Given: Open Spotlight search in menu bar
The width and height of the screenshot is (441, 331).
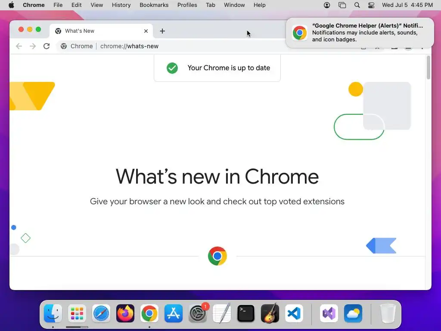Looking at the screenshot, I should (x=357, y=5).
